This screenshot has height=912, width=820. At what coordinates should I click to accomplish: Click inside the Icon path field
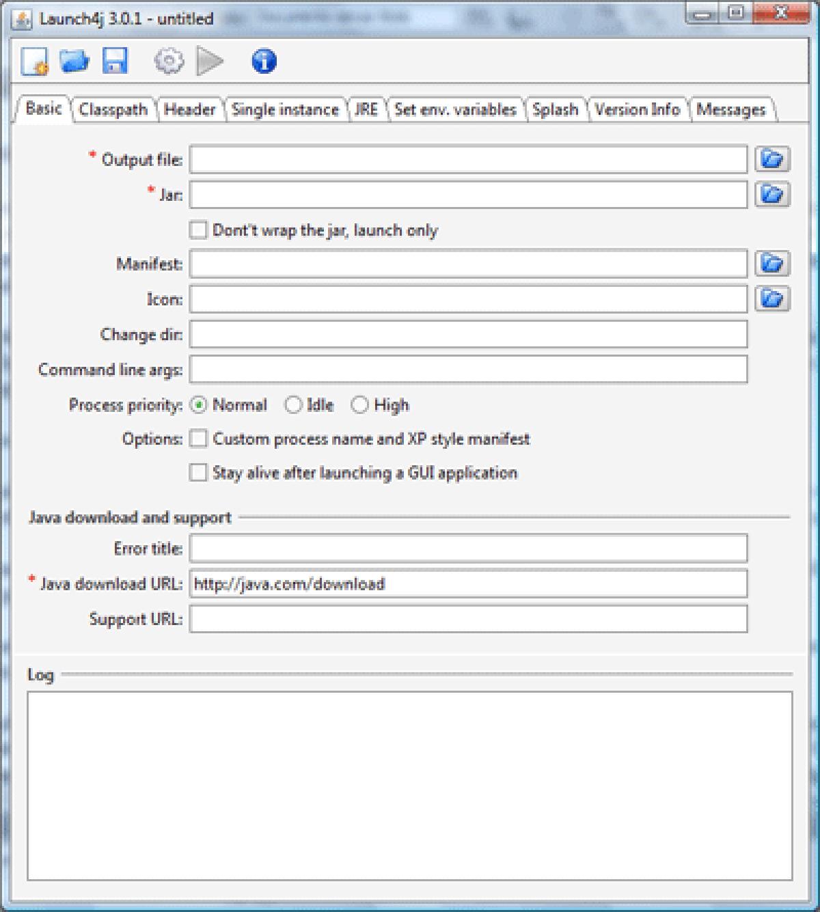click(468, 299)
